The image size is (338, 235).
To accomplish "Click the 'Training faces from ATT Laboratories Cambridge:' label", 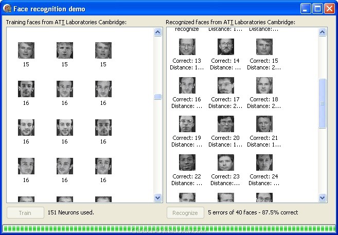I will pos(66,22).
